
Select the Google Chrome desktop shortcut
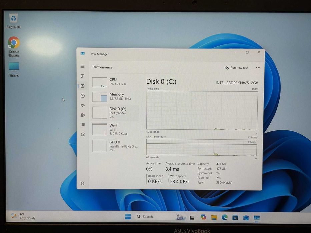click(x=14, y=47)
